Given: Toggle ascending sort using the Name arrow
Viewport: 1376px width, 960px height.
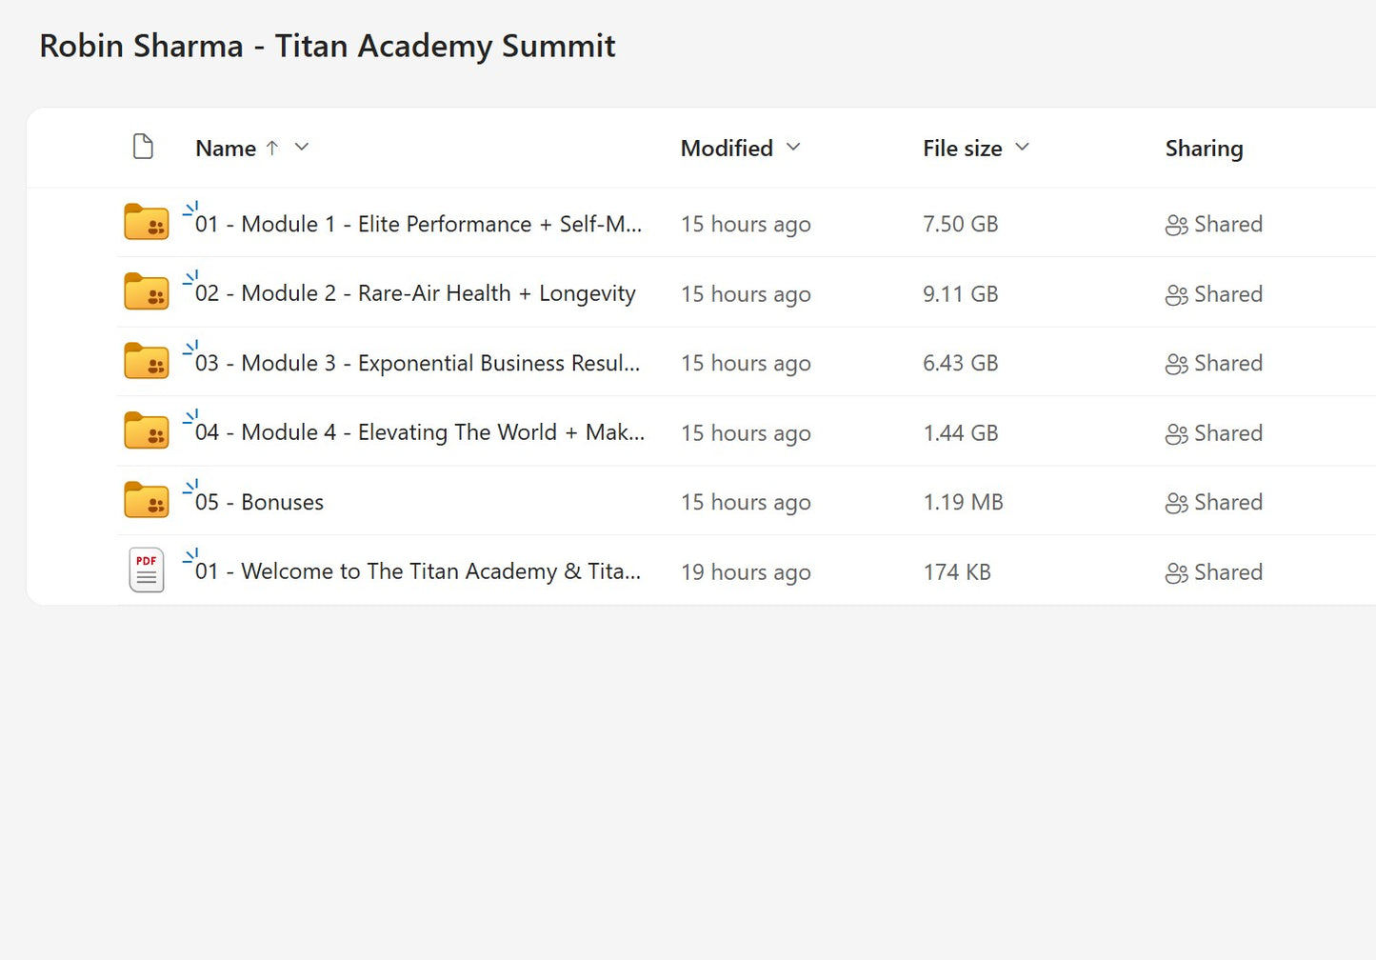Looking at the screenshot, I should point(272,148).
